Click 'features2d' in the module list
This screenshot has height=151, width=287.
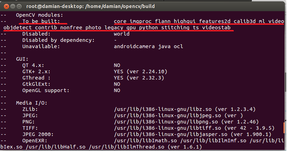coord(215,21)
